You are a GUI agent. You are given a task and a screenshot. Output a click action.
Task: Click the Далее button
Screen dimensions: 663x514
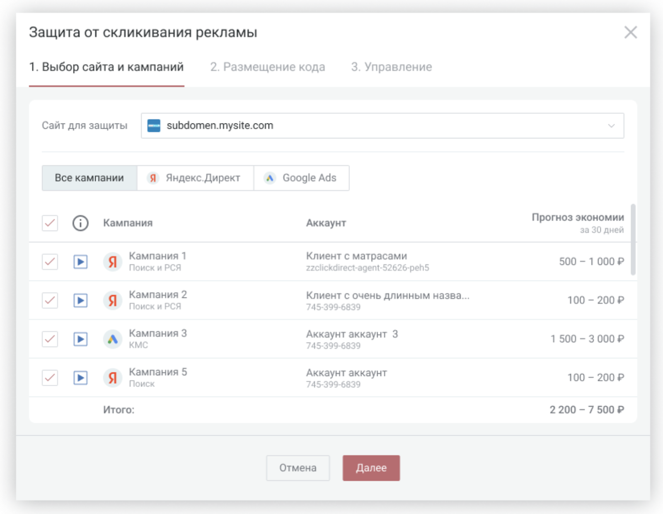tap(371, 468)
